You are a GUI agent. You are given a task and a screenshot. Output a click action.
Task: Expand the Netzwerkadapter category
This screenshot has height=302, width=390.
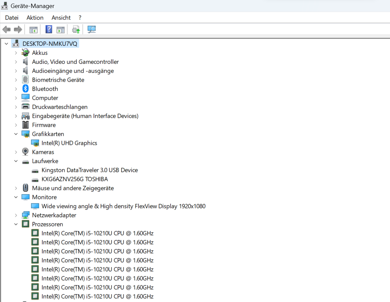(16, 215)
